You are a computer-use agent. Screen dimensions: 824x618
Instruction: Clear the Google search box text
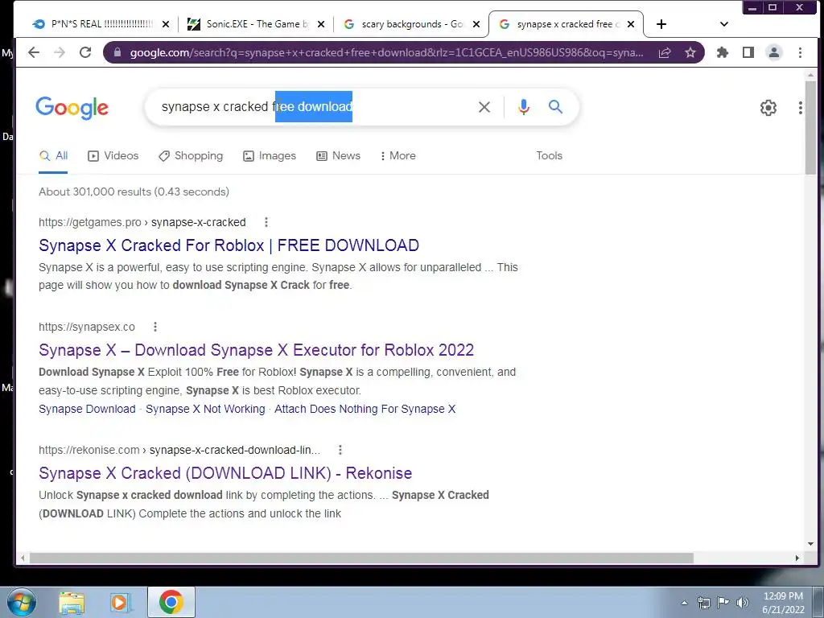coord(484,107)
